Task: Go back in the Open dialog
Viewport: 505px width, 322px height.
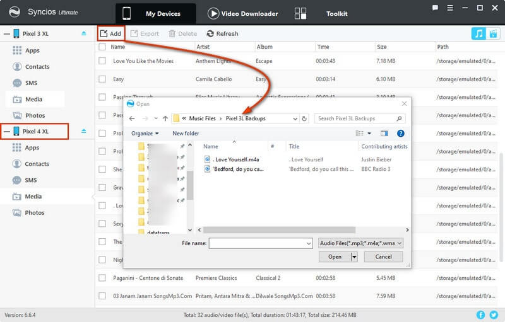Action: pyautogui.click(x=132, y=118)
